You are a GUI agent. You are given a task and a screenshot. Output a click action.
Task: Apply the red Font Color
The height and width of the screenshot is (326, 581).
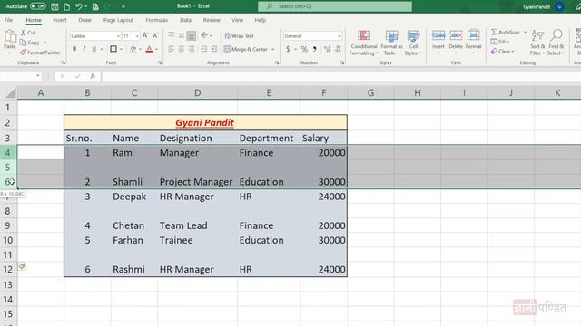tap(149, 49)
